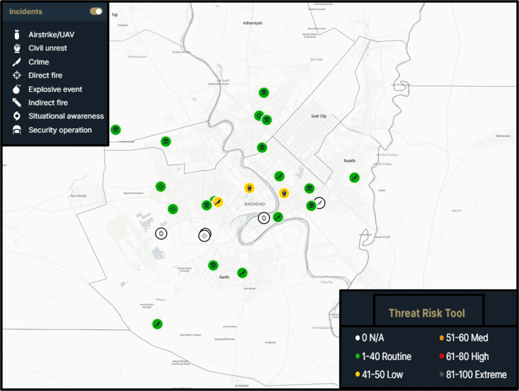This screenshot has width=519, height=391.
Task: Click the Threat Risk Tool title
Action: pyautogui.click(x=426, y=313)
